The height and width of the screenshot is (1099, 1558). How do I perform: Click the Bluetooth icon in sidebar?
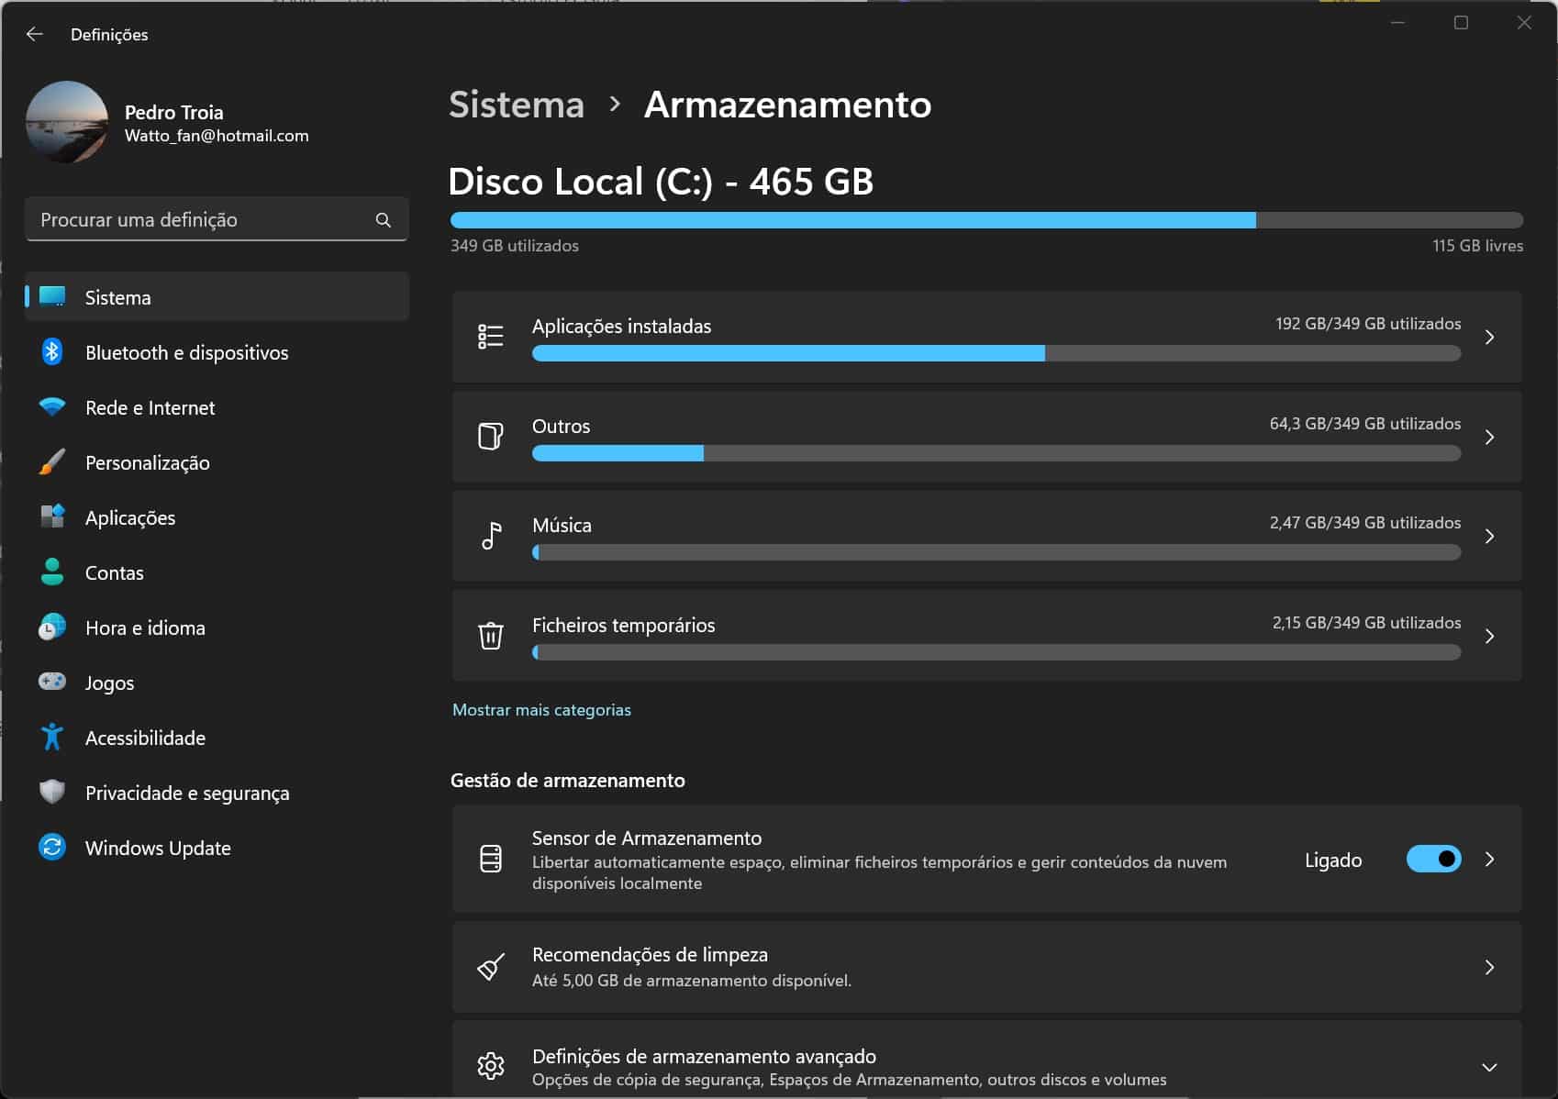click(x=52, y=352)
